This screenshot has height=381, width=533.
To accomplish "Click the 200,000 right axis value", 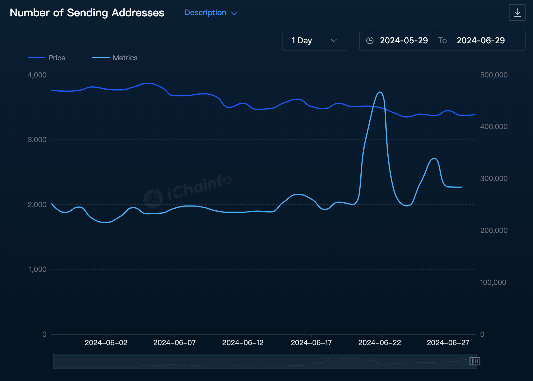I will coord(494,231).
